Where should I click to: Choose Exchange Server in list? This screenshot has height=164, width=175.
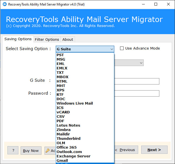tap(85, 156)
